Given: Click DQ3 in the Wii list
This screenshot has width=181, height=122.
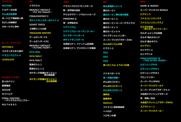Looking at the screenshot, I should tap(105, 61).
